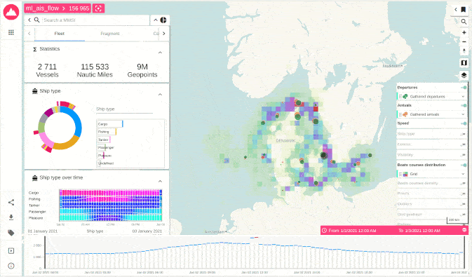Click drag handle of Gathered departures

pos(400,96)
